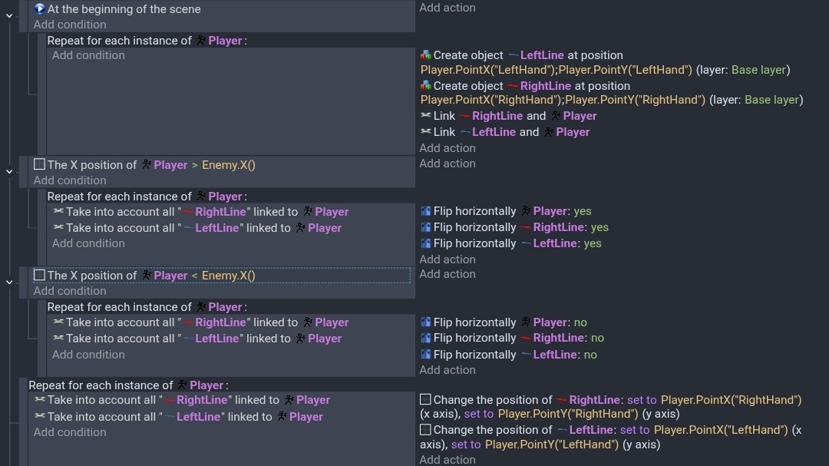829x466 pixels.
Task: Collapse the Player > Enemy.X() event
Action: (x=9, y=171)
